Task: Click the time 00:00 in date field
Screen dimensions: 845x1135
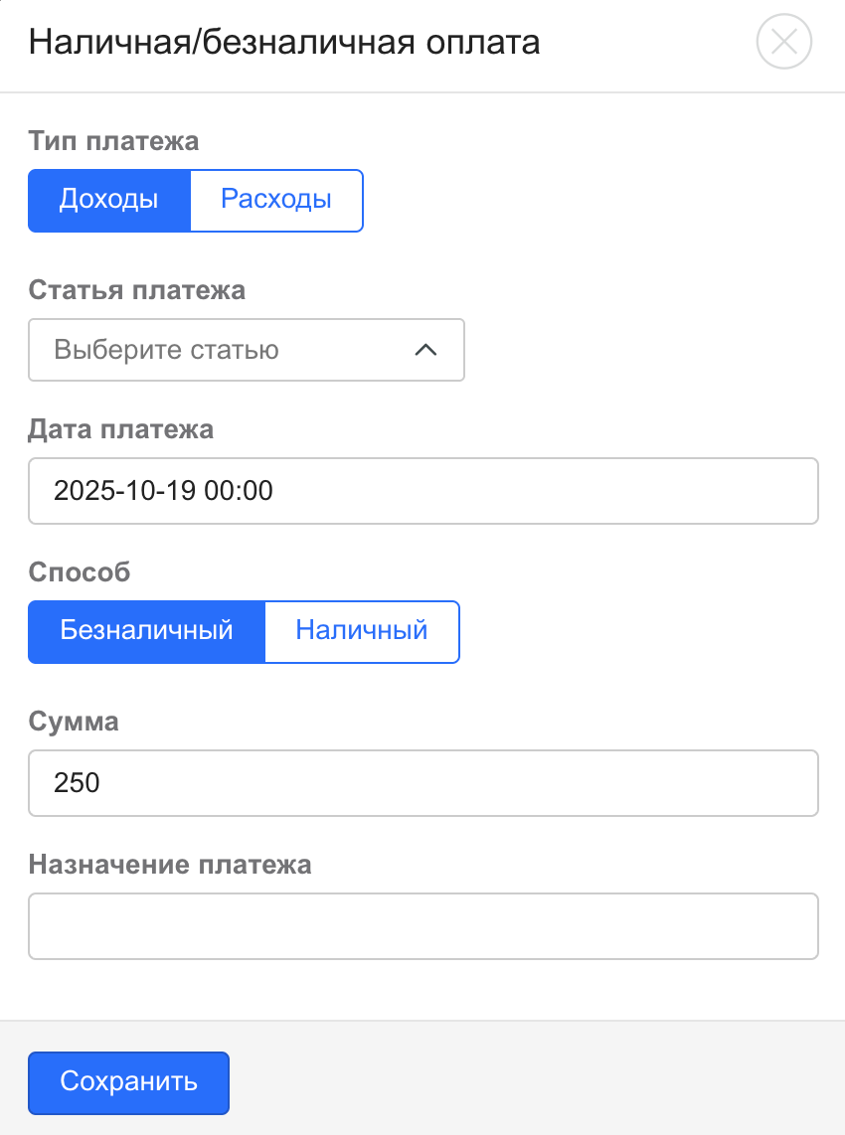Action: [x=239, y=491]
